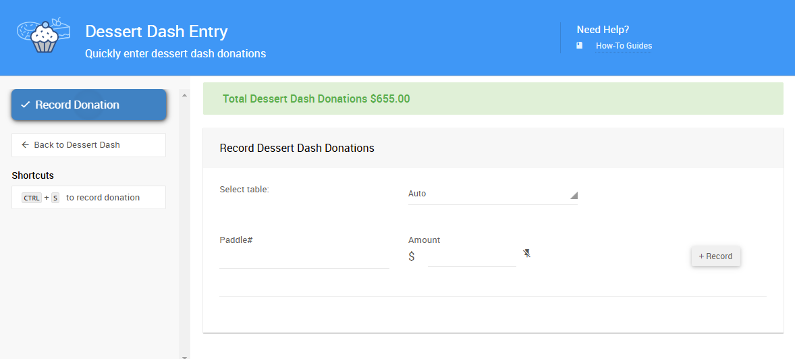Click the CTRL key badge in Shortcuts
795x359 pixels.
(x=32, y=198)
